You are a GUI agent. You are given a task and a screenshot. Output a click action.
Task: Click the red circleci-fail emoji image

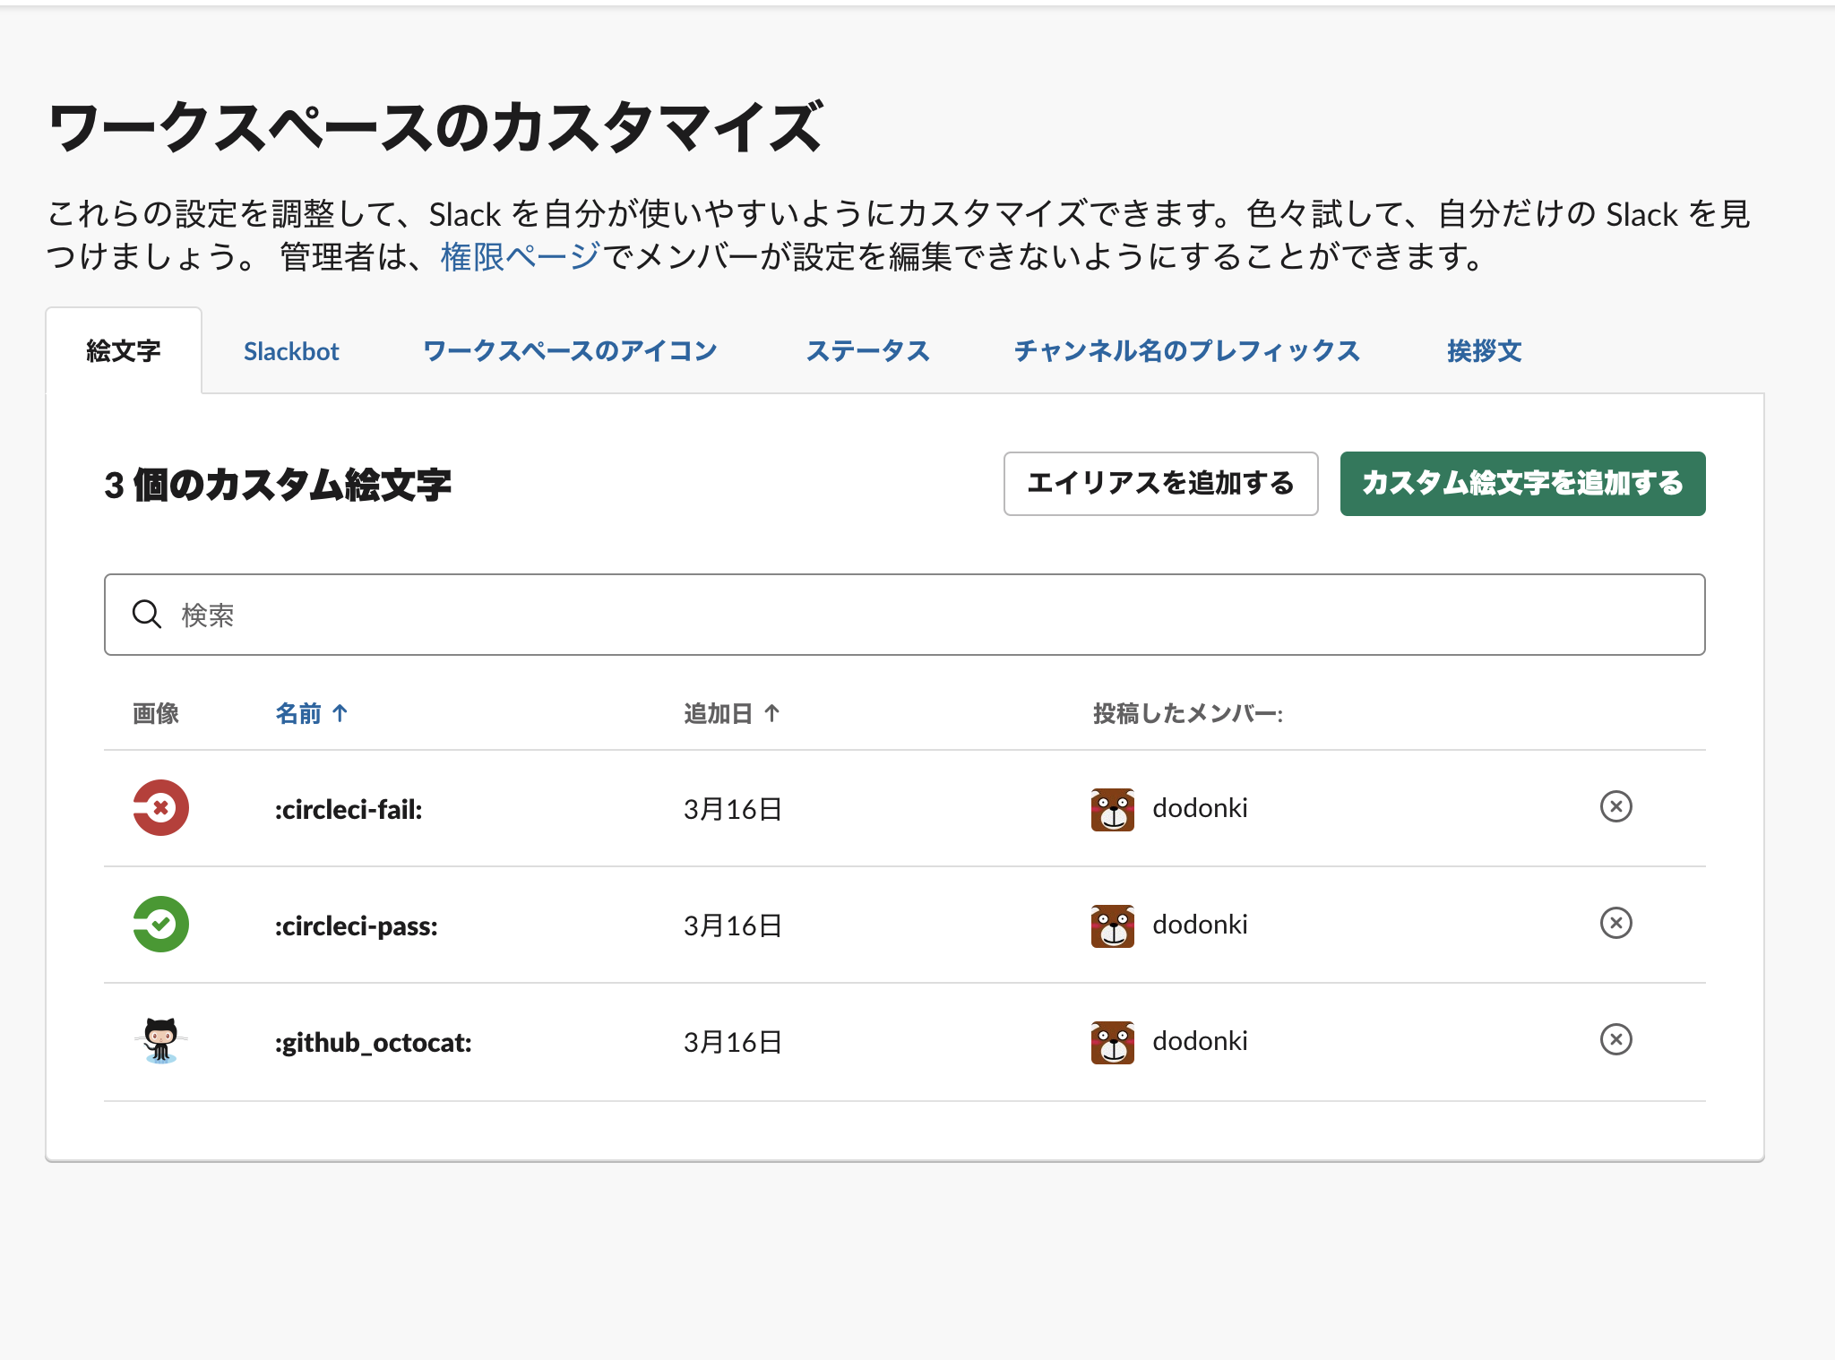[x=161, y=808]
